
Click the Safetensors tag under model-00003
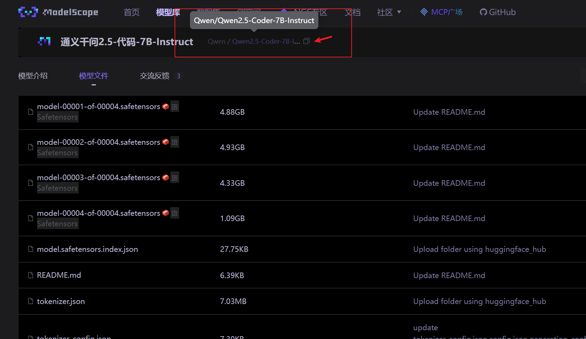[58, 188]
